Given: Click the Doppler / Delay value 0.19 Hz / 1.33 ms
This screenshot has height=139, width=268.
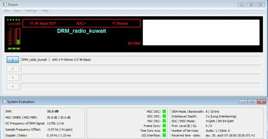Looking at the screenshot, I should [59, 135].
